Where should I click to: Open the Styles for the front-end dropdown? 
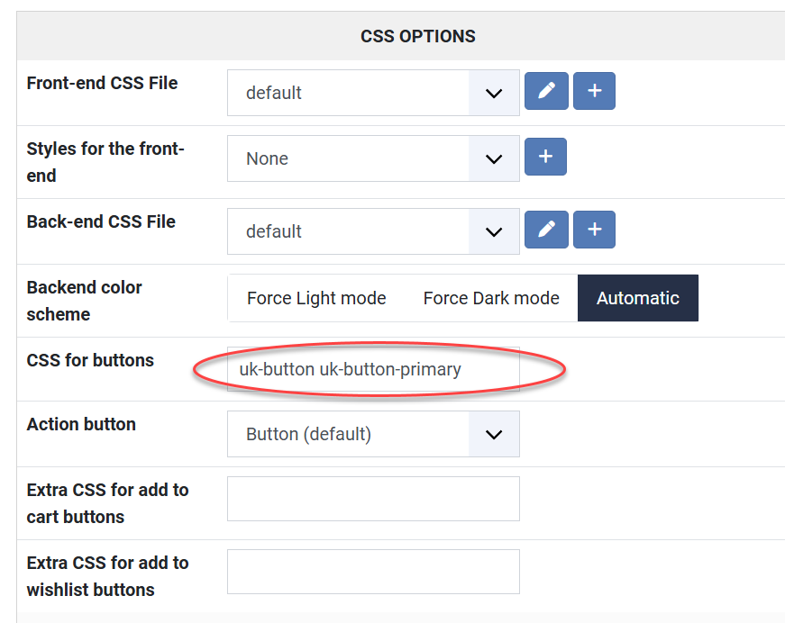pyautogui.click(x=373, y=158)
